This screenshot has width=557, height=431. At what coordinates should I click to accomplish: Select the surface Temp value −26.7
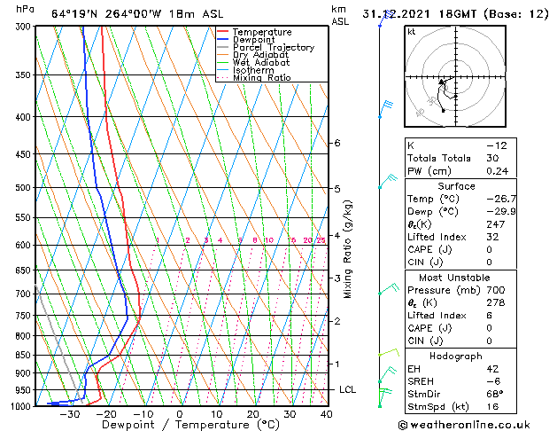click(x=501, y=199)
